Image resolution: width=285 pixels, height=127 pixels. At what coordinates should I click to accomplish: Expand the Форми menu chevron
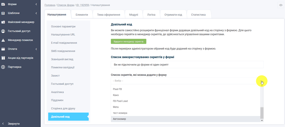[x=36, y=4]
